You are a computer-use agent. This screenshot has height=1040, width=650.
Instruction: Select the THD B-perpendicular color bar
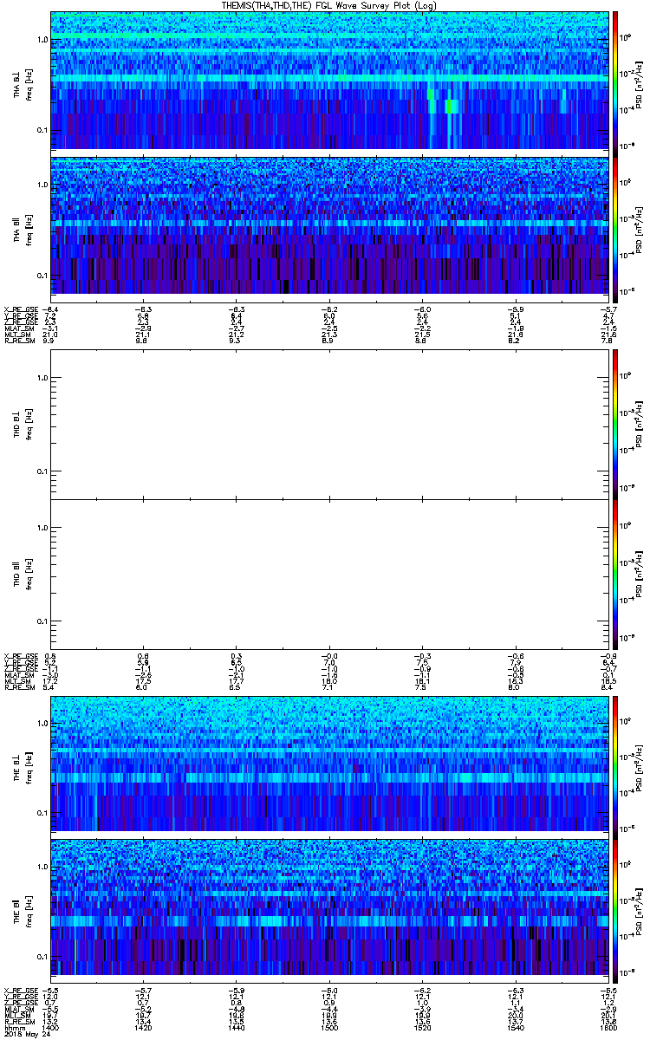615,423
